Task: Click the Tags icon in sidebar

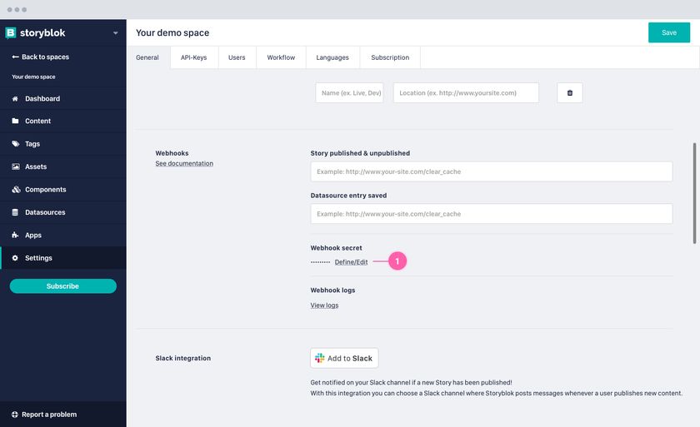Action: [x=16, y=143]
